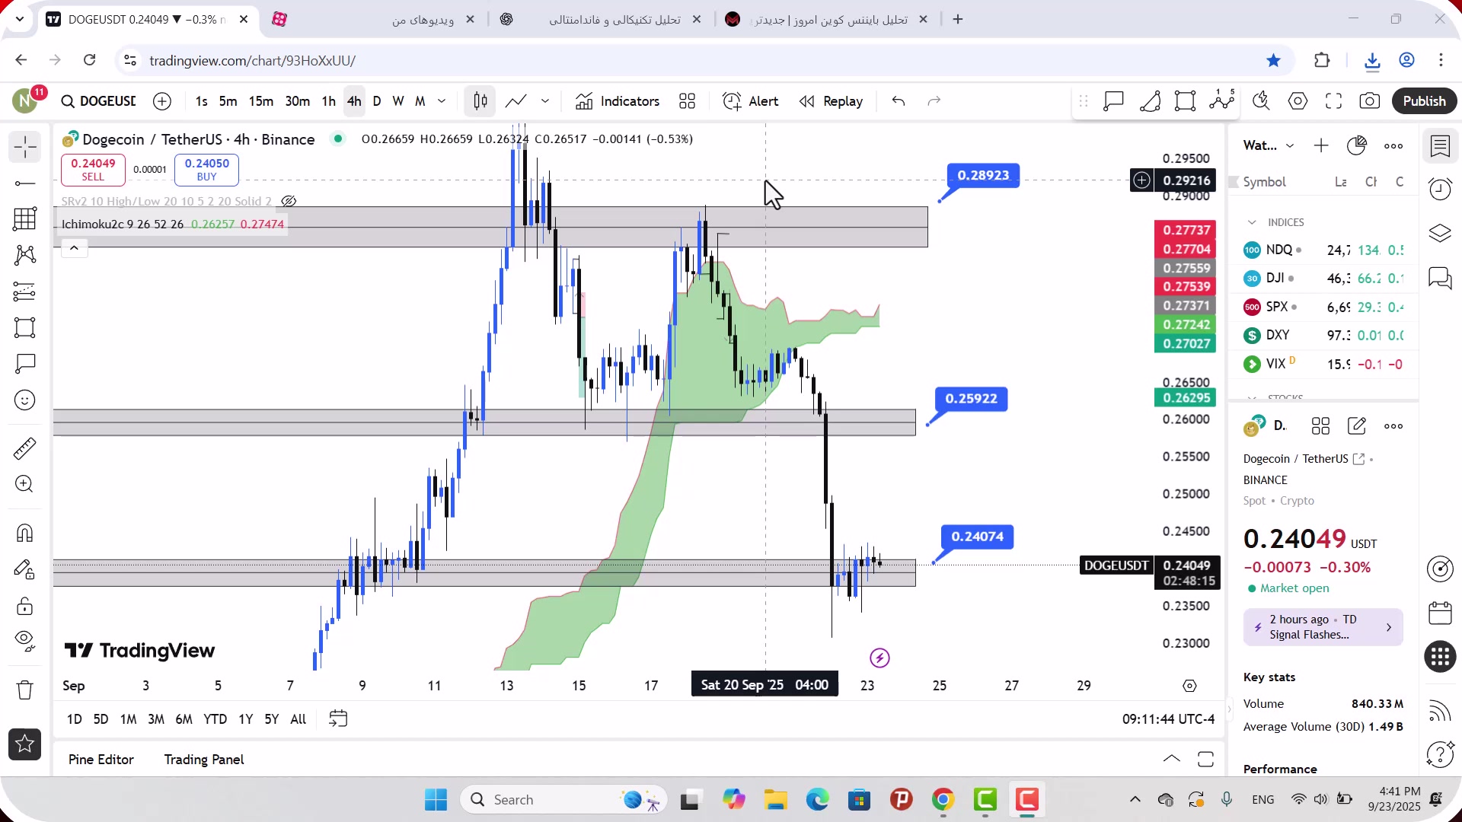This screenshot has width=1462, height=822.
Task: Switch to 15m timeframe
Action: (261, 101)
